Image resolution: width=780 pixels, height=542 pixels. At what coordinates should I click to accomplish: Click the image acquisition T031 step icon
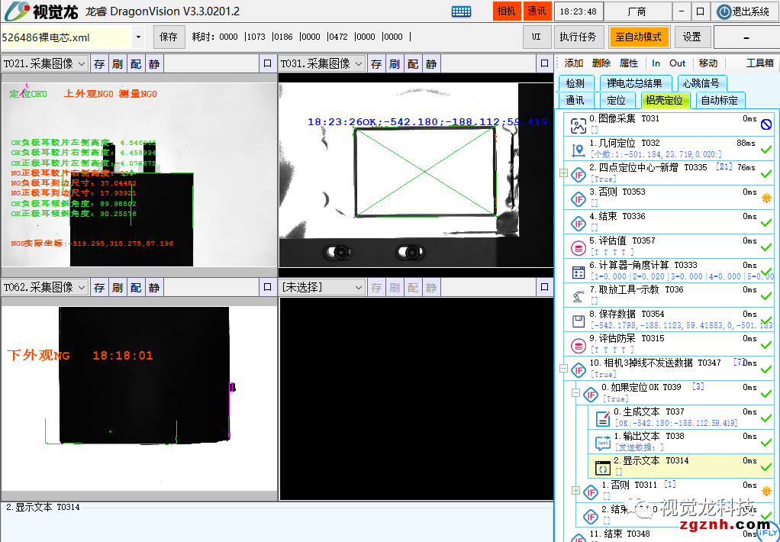pos(579,125)
